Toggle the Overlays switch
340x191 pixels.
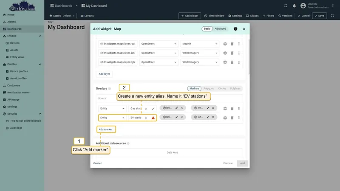coord(110,89)
